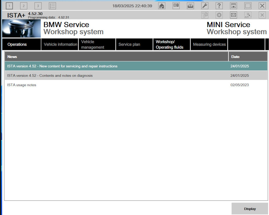Image resolution: width=269 pixels, height=215 pixels.
Task: Select 'Contents and notes on diagnosis' news row
Action: point(136,75)
